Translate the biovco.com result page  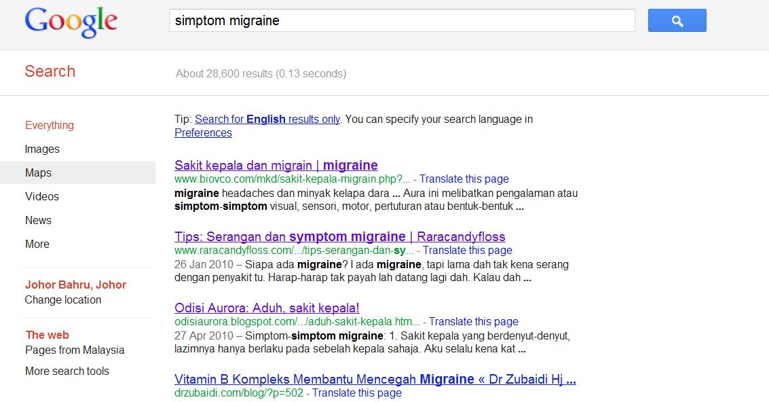[x=464, y=179]
